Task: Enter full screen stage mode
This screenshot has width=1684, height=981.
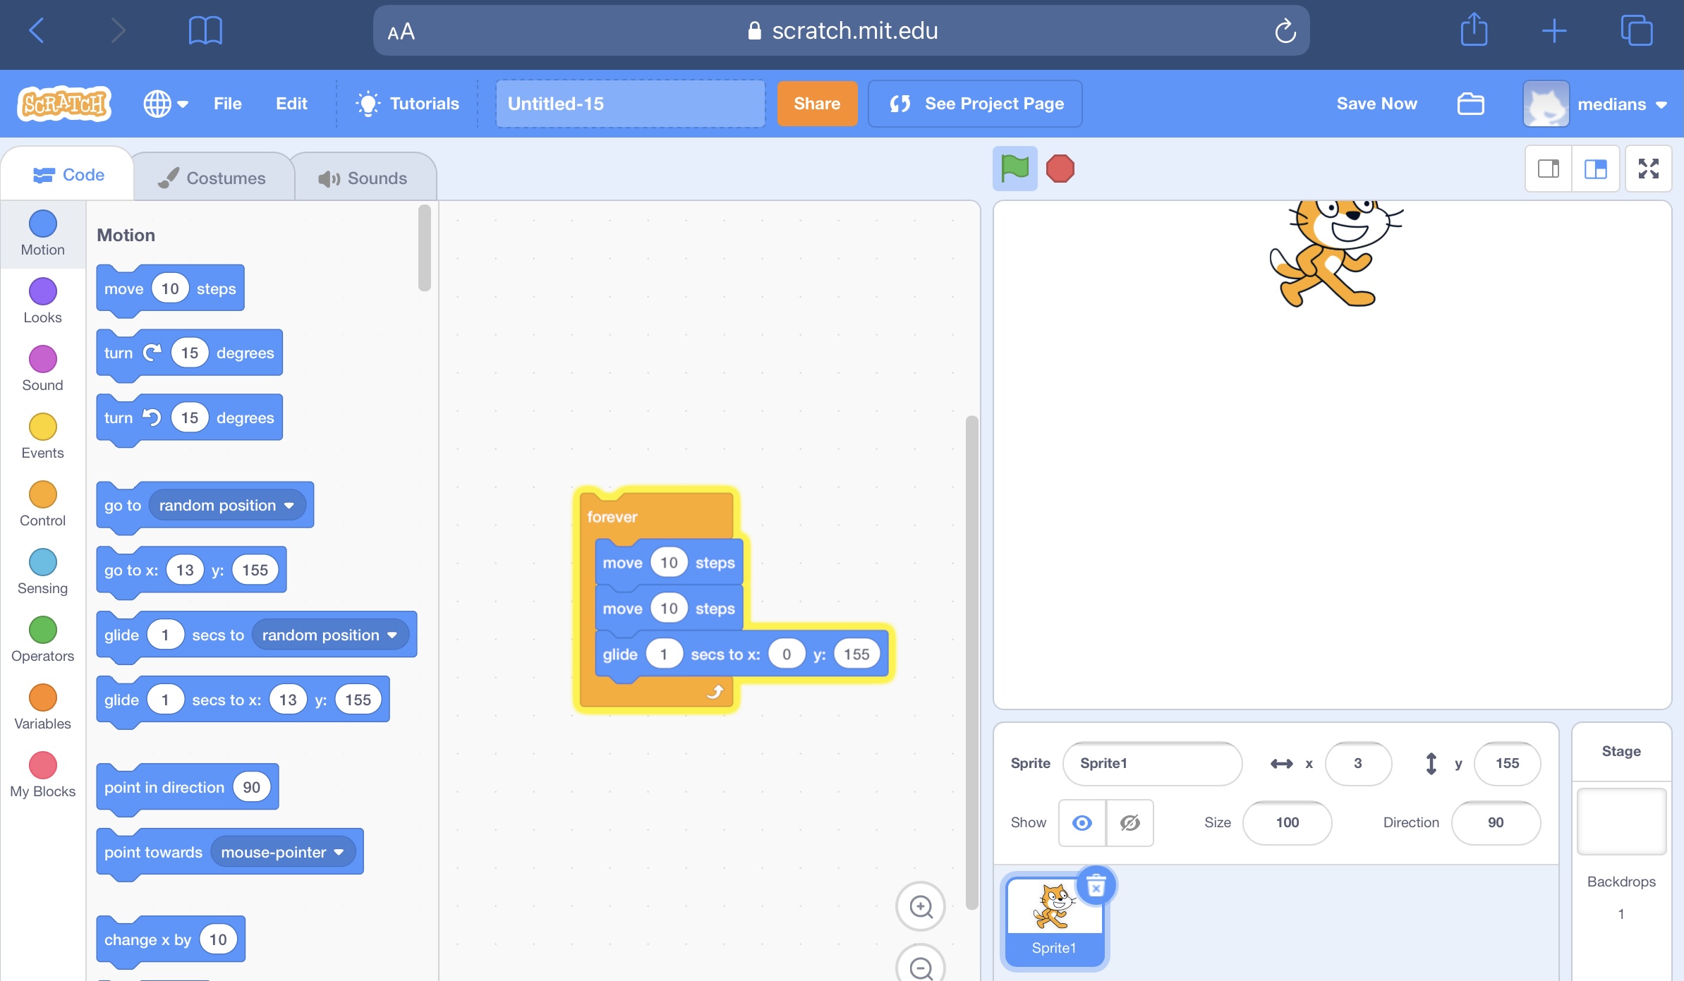Action: [1648, 169]
